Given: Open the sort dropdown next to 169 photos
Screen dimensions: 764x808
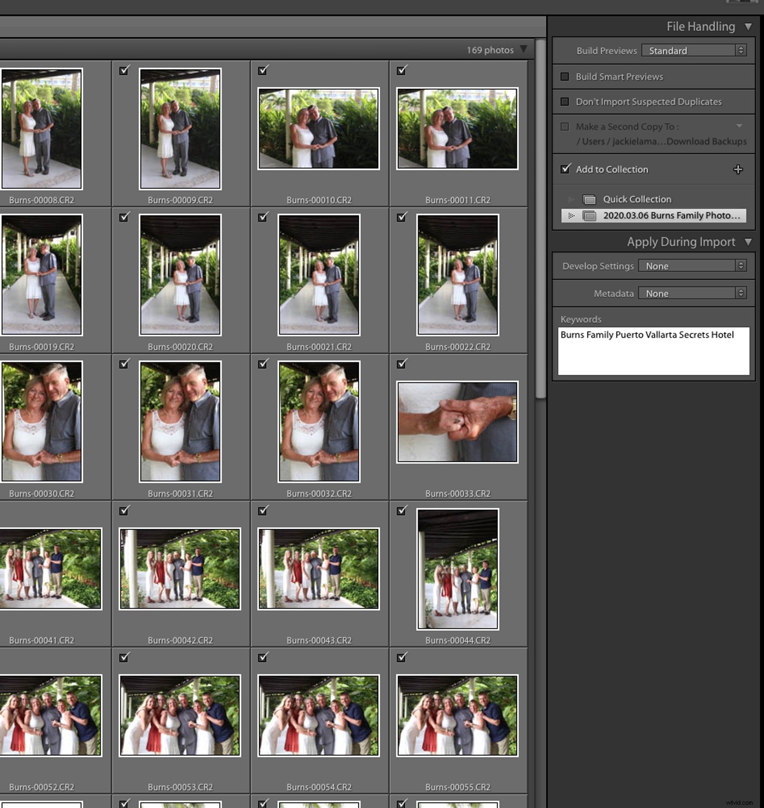Looking at the screenshot, I should [524, 50].
